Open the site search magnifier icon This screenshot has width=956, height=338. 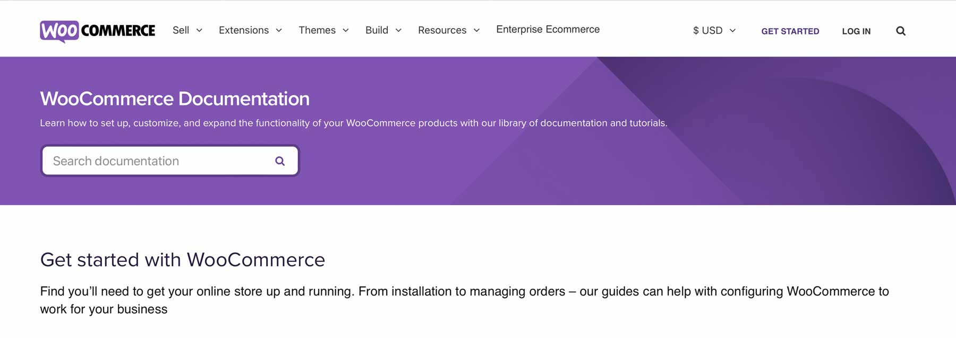(900, 31)
